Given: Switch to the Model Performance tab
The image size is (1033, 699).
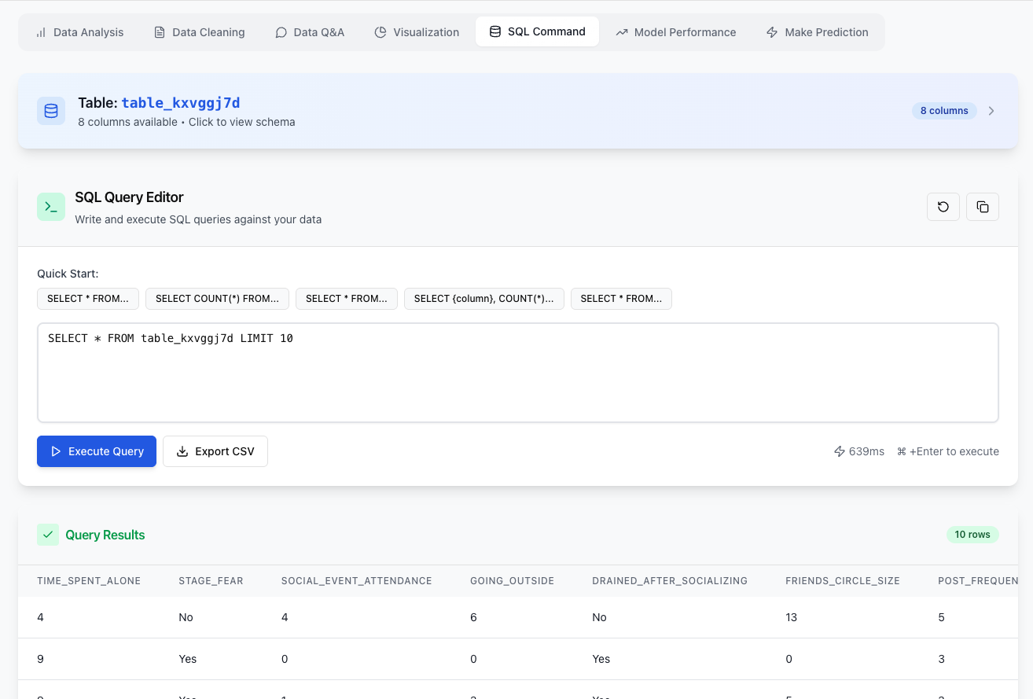Looking at the screenshot, I should coord(676,32).
